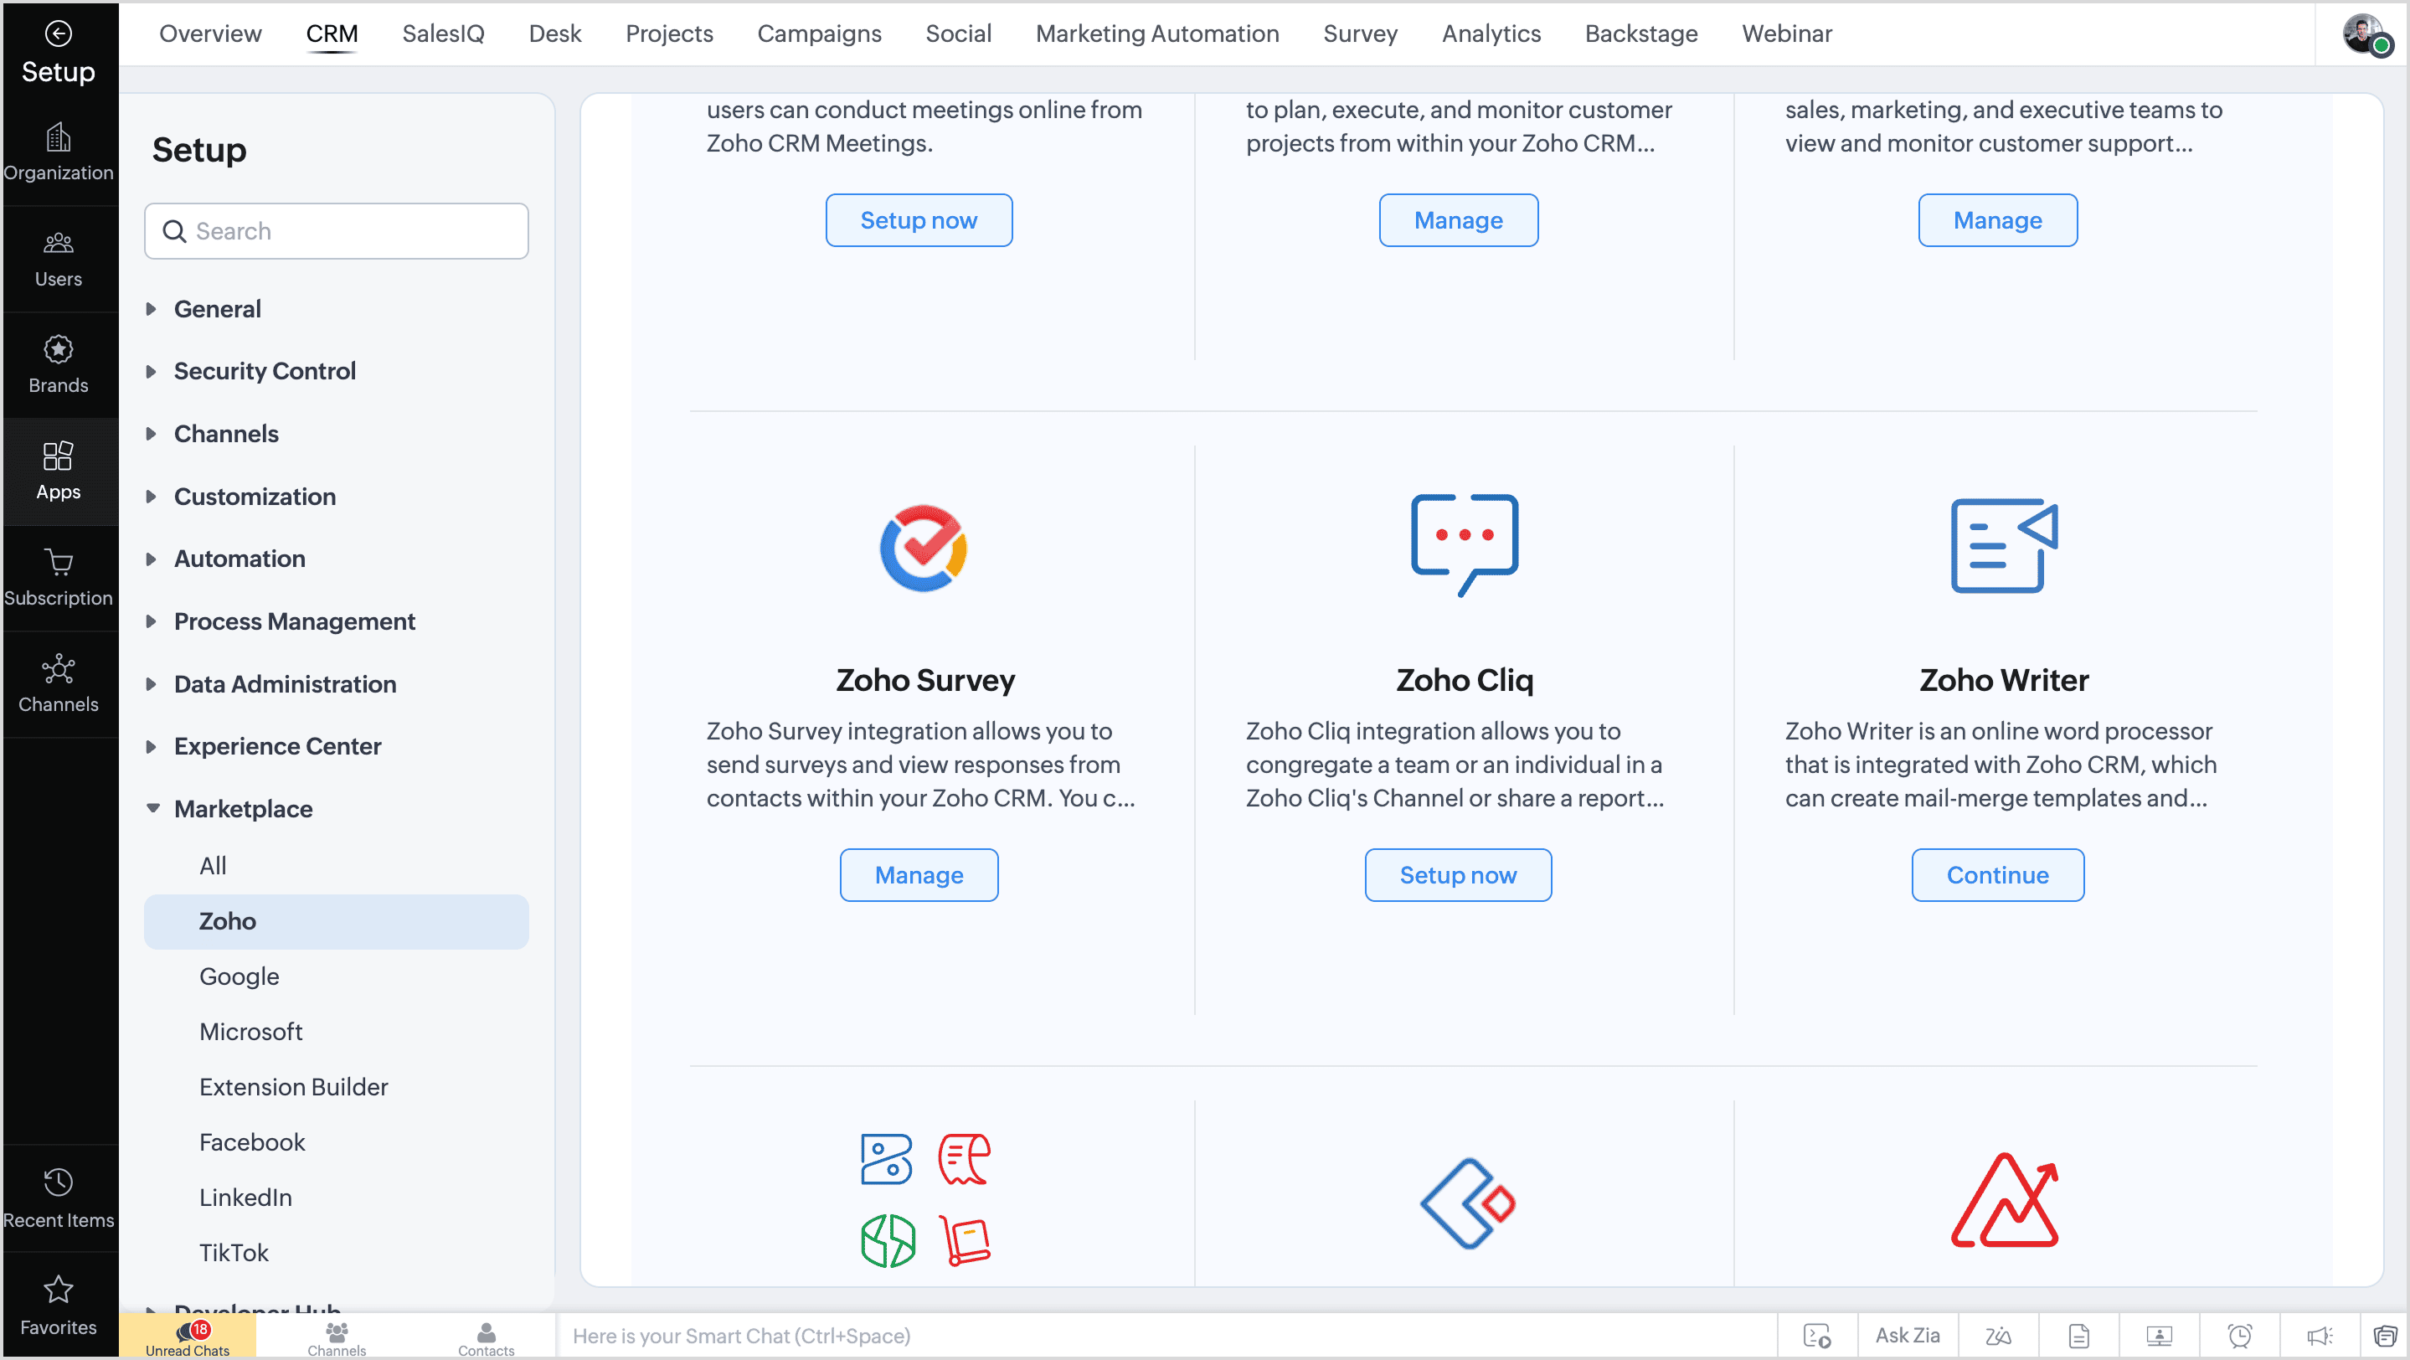Screen dimensions: 2410x1360
Task: Open the Subscription cart icon
Action: click(x=58, y=576)
